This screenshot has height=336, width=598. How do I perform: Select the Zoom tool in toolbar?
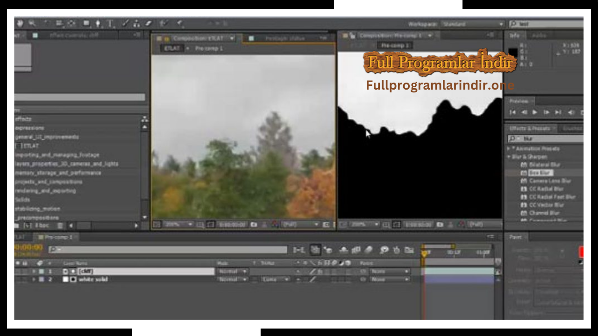pos(32,23)
